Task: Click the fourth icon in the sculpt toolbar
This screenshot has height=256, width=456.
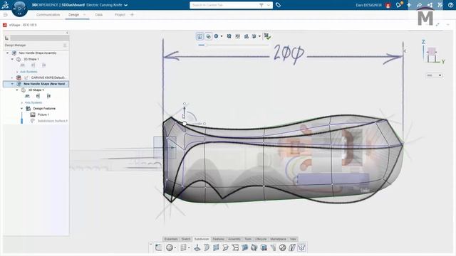Action: (229, 36)
